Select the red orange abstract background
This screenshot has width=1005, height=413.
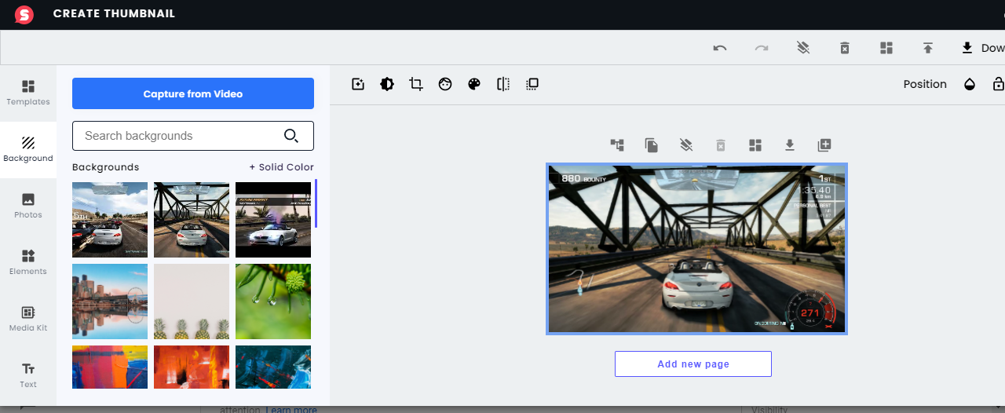coord(192,367)
